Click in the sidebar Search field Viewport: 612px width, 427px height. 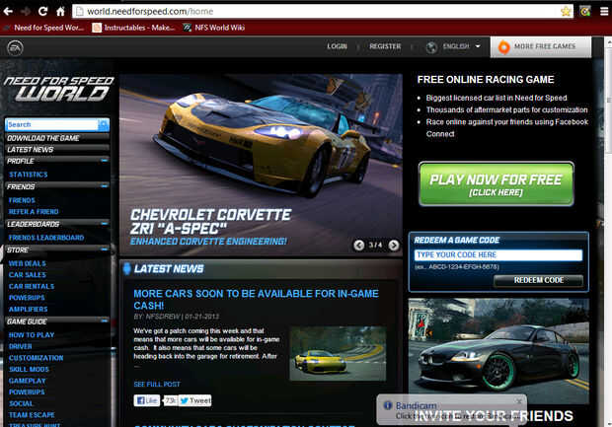(x=52, y=124)
